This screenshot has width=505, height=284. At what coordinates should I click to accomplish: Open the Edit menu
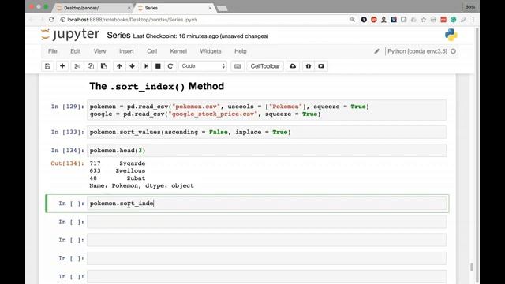point(76,51)
